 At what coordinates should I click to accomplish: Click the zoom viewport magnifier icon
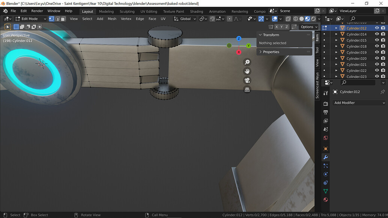(x=247, y=62)
